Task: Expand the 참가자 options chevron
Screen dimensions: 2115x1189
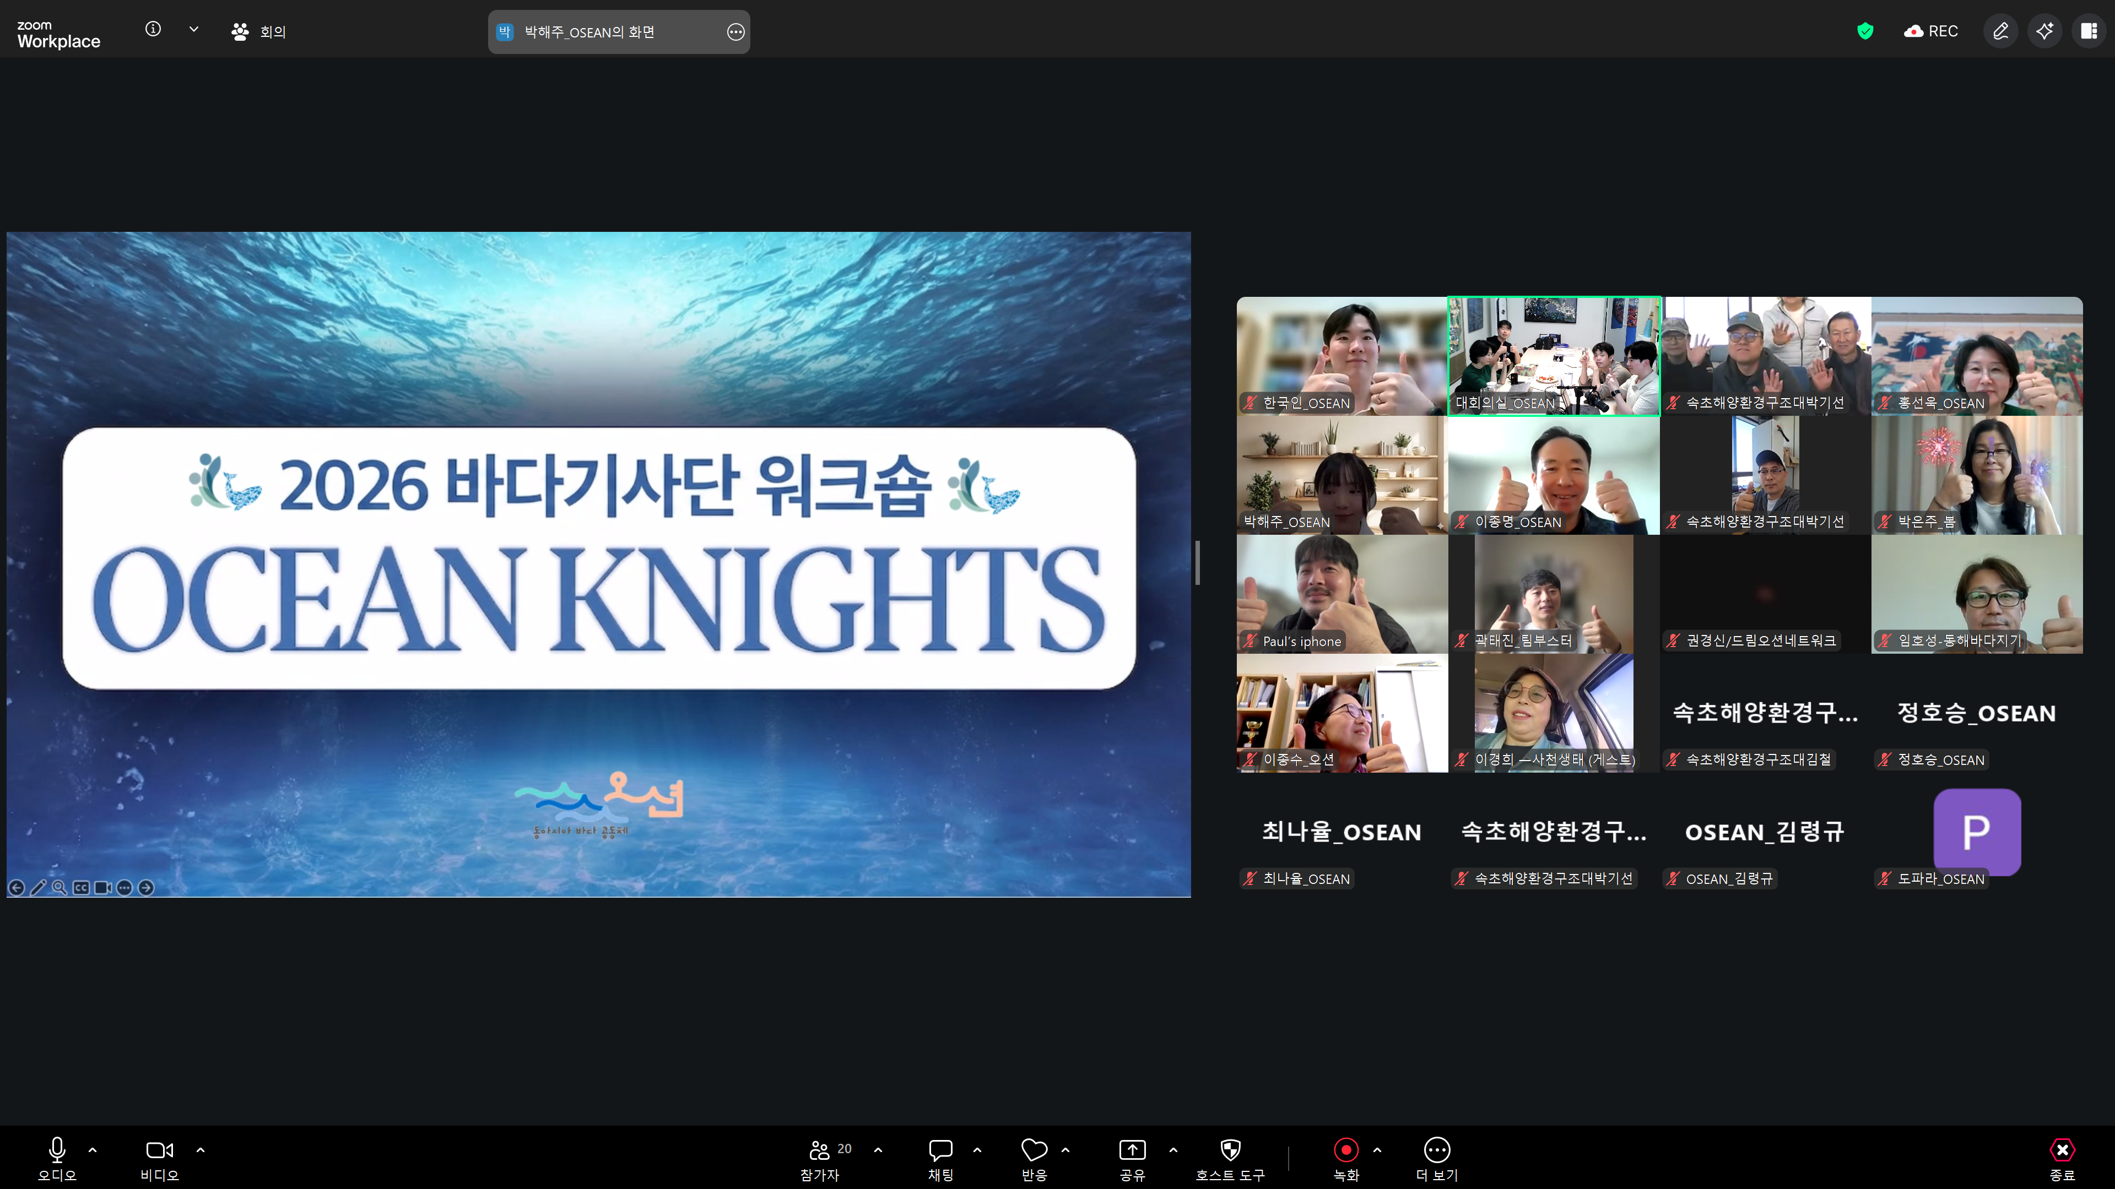Action: (878, 1150)
